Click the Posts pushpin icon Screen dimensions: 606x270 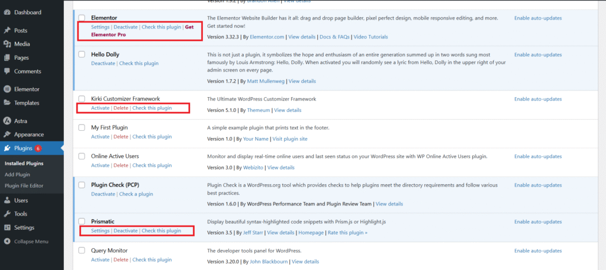click(7, 30)
